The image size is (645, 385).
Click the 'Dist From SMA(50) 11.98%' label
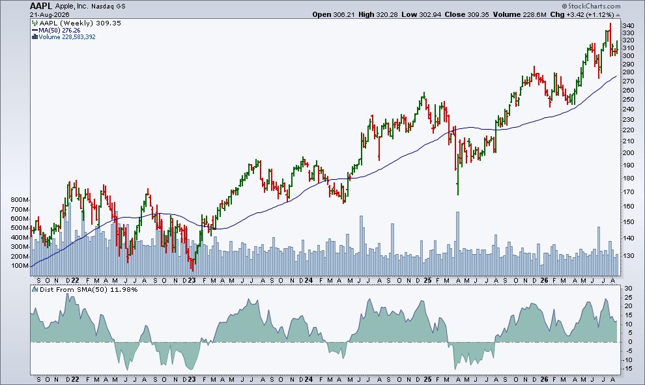(x=89, y=290)
